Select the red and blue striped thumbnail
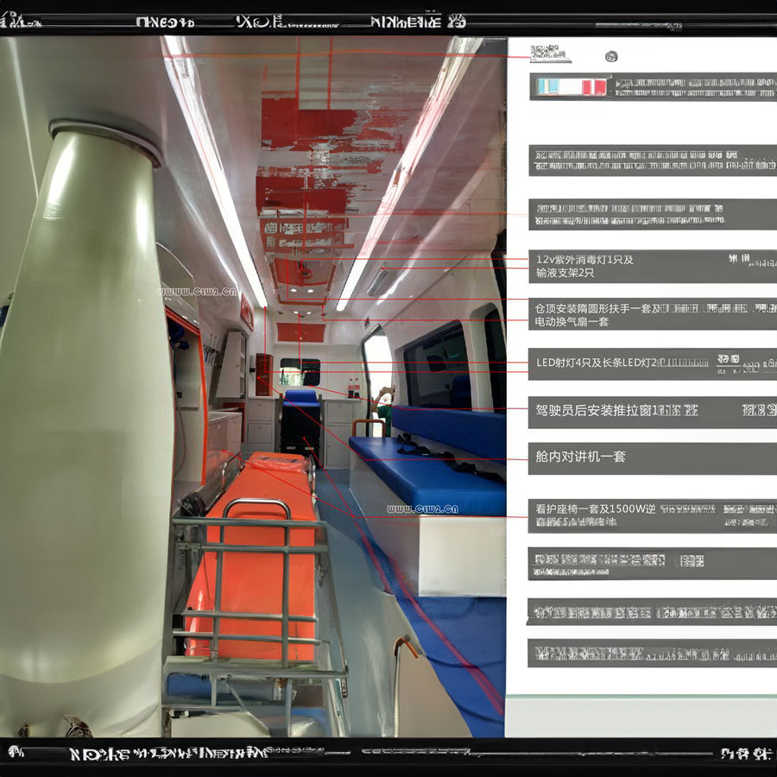The image size is (777, 777). [x=571, y=87]
